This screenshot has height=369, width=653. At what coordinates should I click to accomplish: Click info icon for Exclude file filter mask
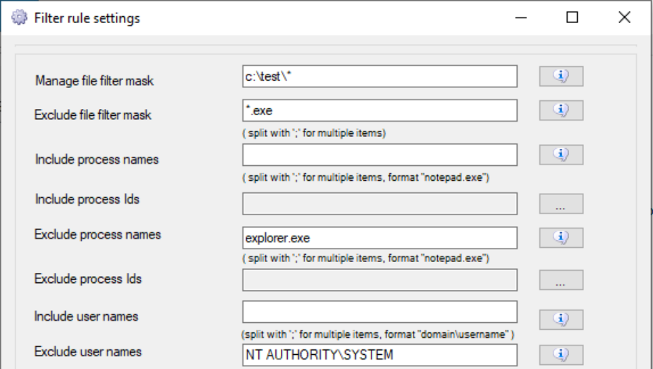point(561,110)
